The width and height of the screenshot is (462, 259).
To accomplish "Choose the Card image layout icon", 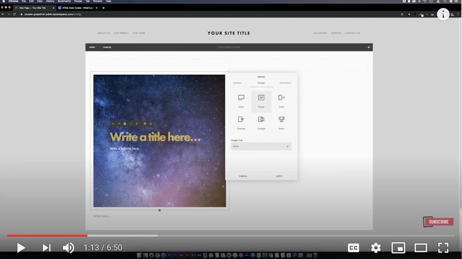I will (x=281, y=100).
